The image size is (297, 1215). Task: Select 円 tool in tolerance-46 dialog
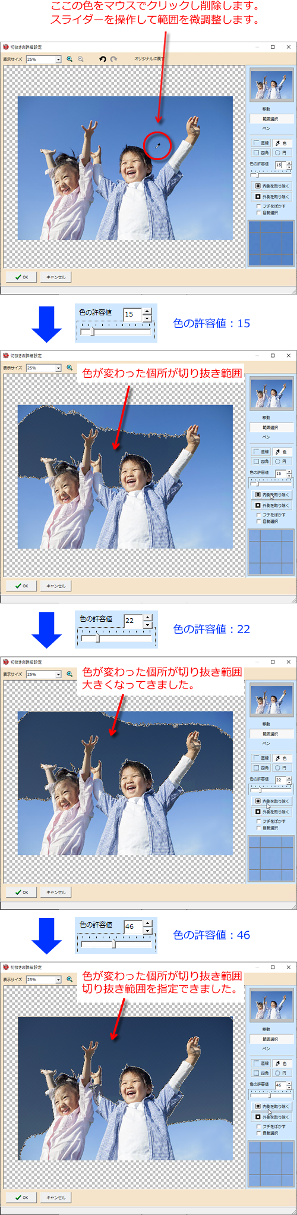[x=282, y=1073]
